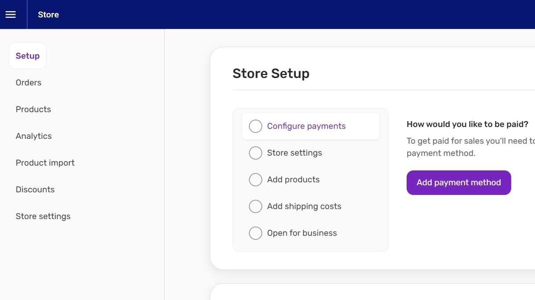Tick the Add shipping costs circle
Image resolution: width=535 pixels, height=300 pixels.
(255, 206)
